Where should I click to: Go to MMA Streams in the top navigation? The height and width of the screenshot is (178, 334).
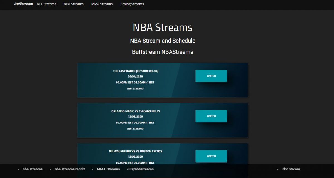(102, 4)
